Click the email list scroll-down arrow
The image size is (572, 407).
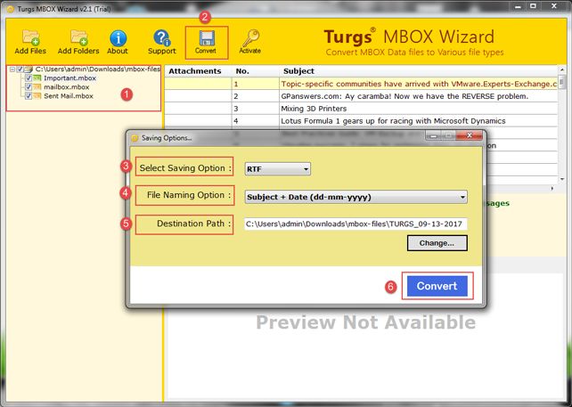(x=562, y=179)
